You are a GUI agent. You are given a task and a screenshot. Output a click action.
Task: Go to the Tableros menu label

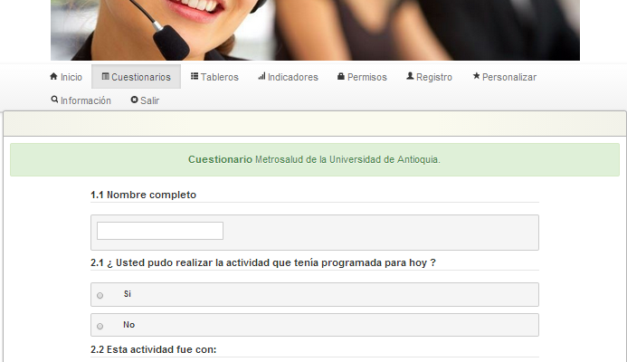[220, 78]
